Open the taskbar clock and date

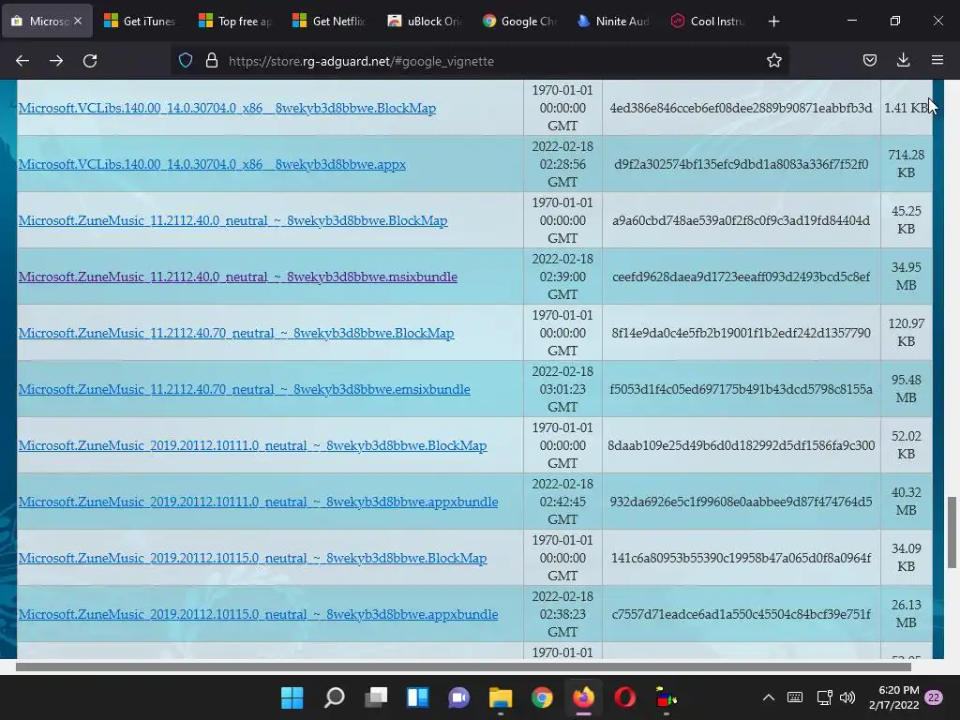click(x=893, y=697)
